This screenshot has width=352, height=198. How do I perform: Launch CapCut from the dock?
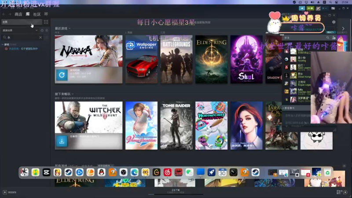[47, 172]
